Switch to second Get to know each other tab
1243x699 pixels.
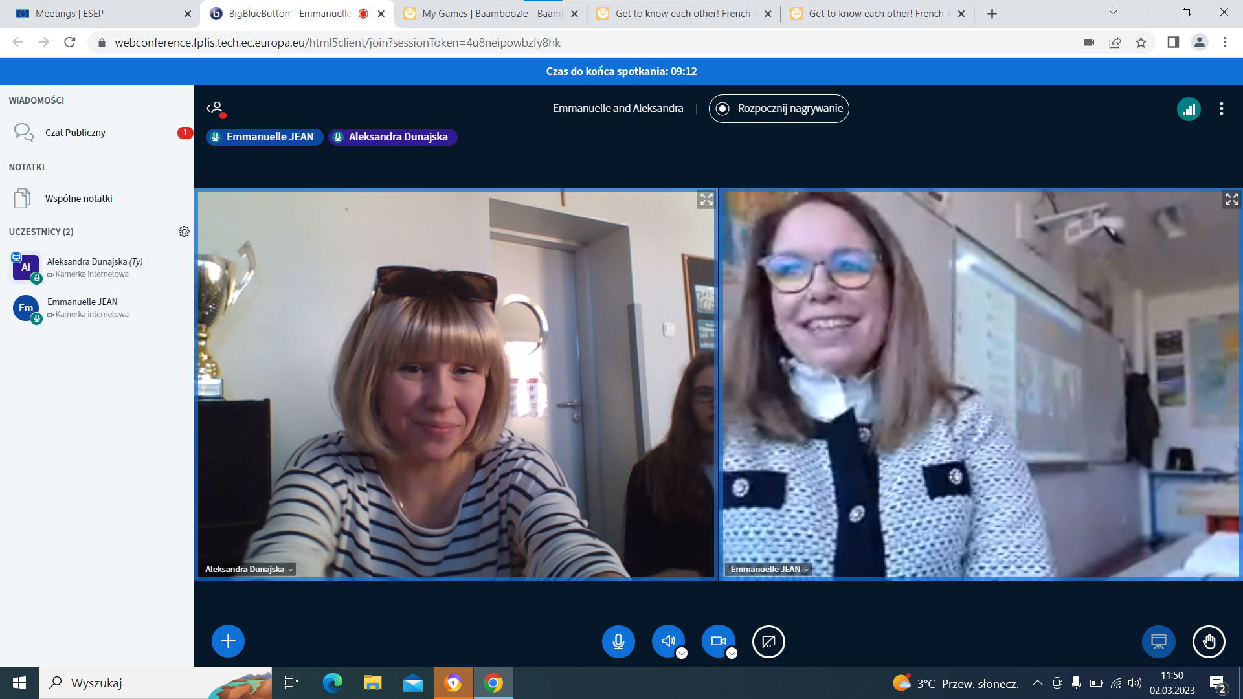(877, 14)
